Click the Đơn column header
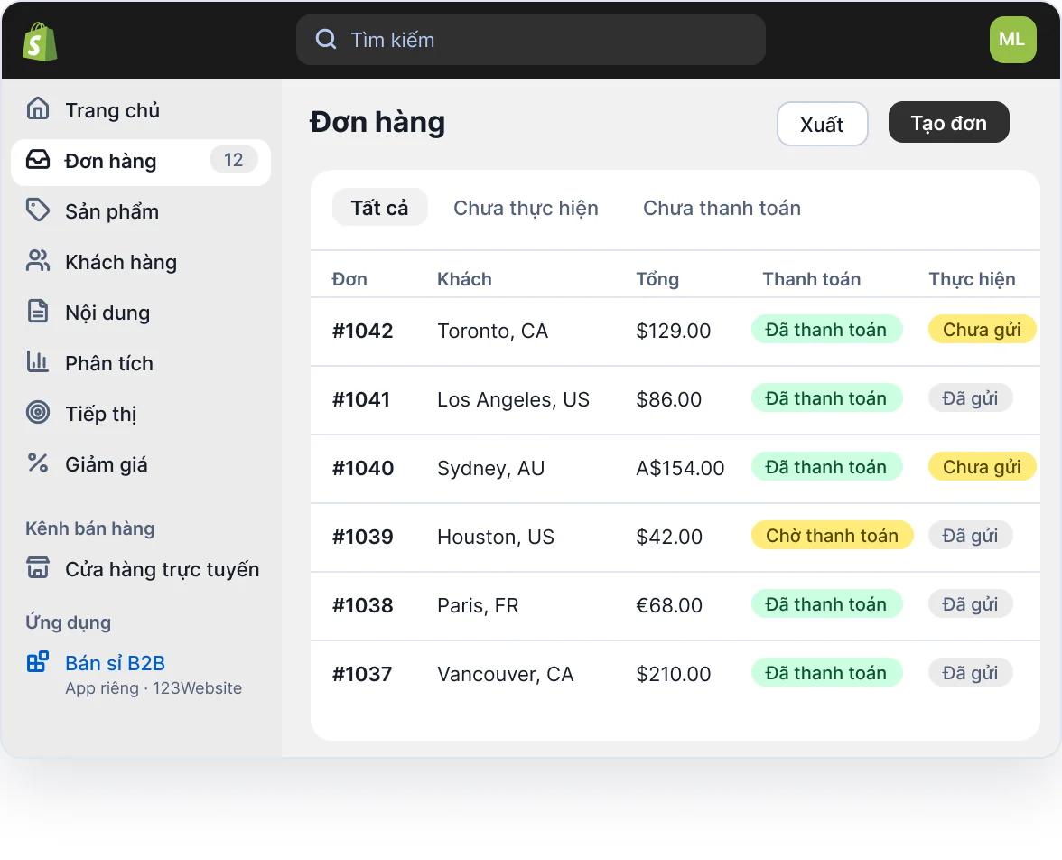Image resolution: width=1062 pixels, height=860 pixels. tap(349, 279)
